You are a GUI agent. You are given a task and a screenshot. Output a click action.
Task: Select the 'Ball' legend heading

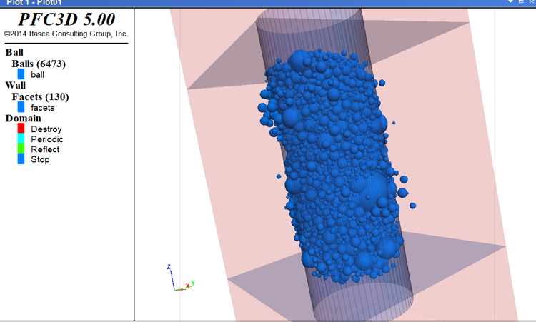(14, 52)
